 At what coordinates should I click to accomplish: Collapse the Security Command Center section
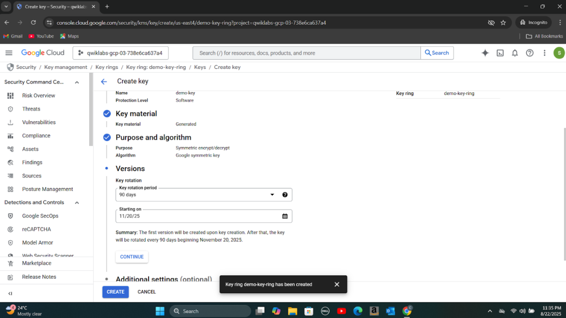click(x=77, y=82)
